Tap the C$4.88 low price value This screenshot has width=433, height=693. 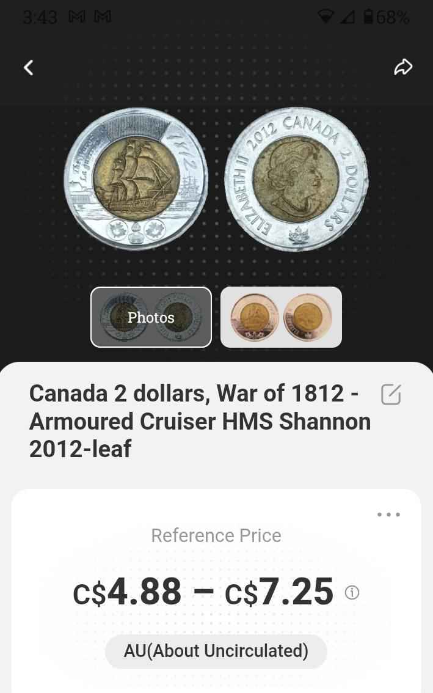[x=127, y=592]
